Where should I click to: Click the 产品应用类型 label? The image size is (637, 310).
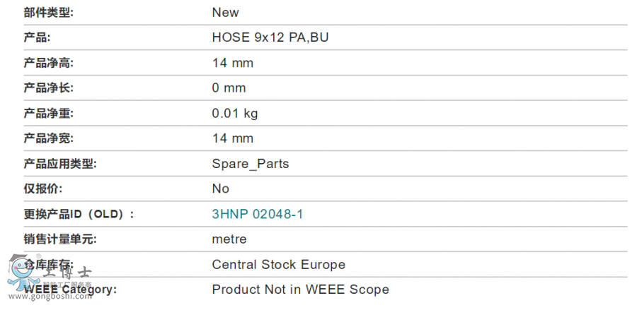coord(59,164)
